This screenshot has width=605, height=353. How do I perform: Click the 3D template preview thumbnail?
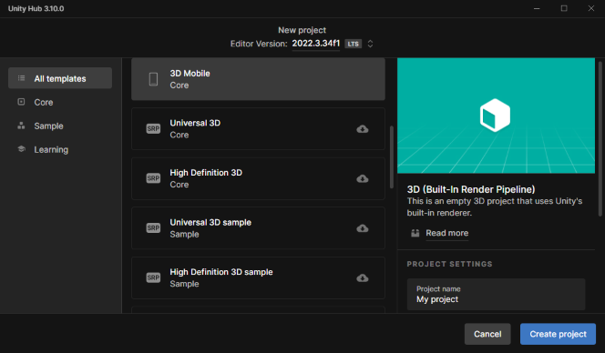tap(496, 116)
